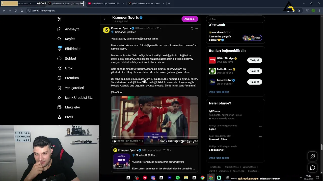323x181 pixels.
Task: Open İçerik Üreticisi Stüdyosu
Action: pyautogui.click(x=75, y=98)
